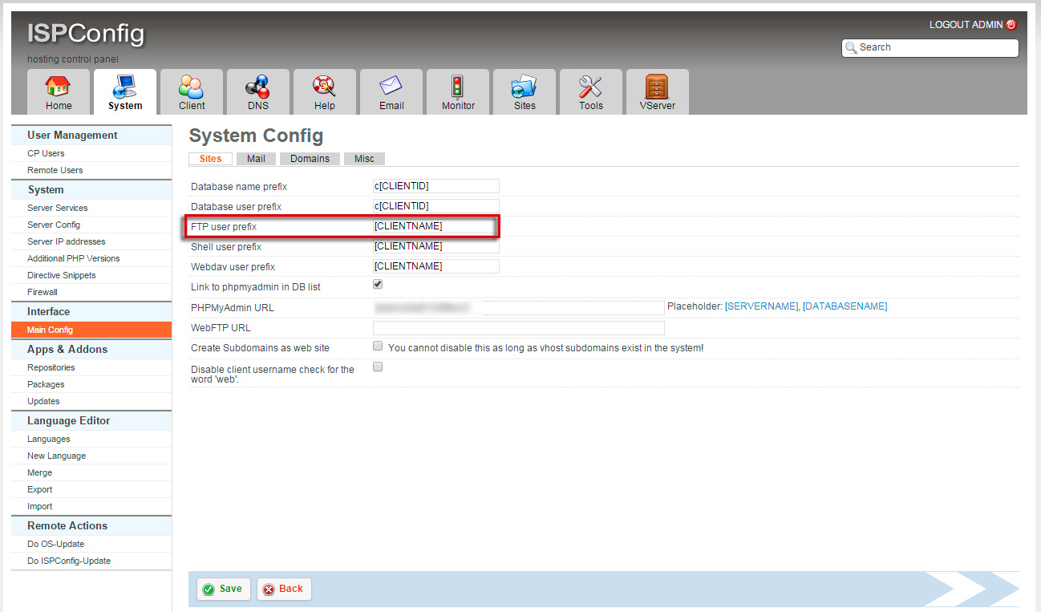Click the Language Editor section header
Viewport: 1041px width, 612px height.
tap(91, 421)
